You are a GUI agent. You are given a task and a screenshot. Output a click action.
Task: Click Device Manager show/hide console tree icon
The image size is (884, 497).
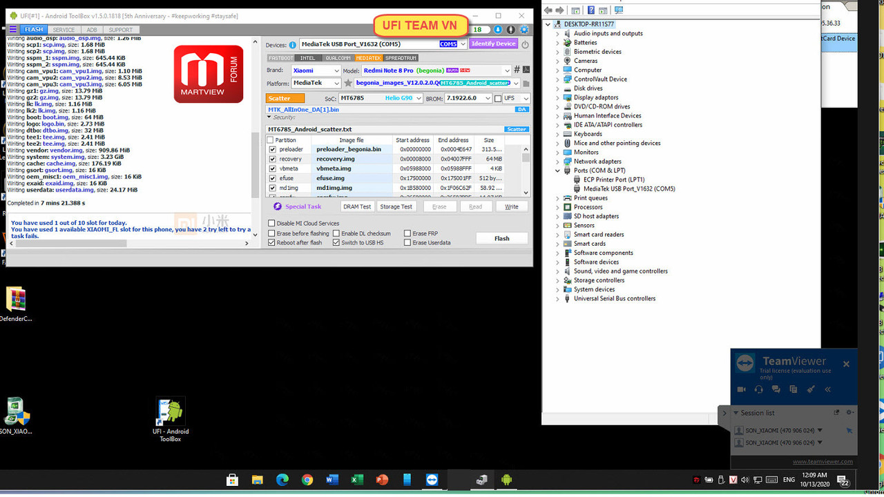coord(575,10)
